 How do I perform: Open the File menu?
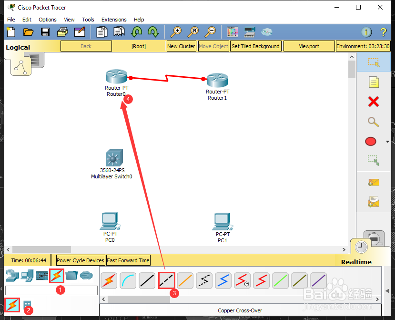pyautogui.click(x=11, y=20)
